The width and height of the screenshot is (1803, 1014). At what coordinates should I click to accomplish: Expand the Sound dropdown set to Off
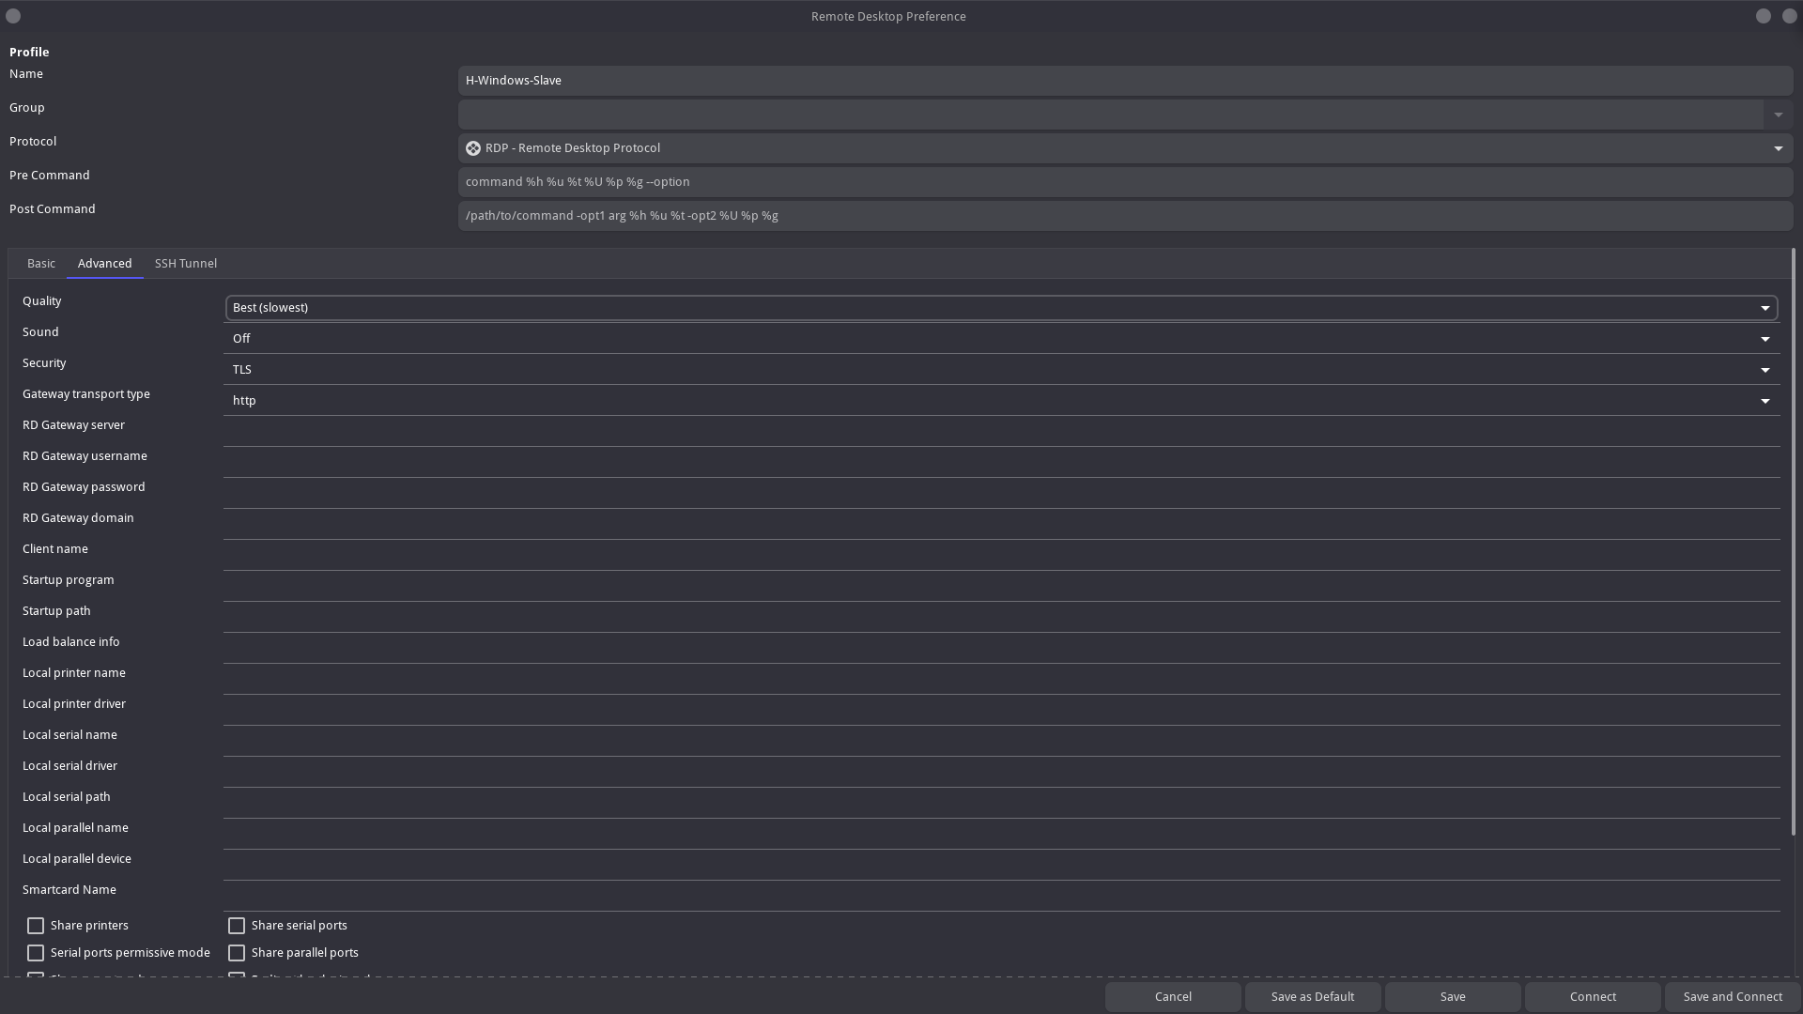[1764, 339]
